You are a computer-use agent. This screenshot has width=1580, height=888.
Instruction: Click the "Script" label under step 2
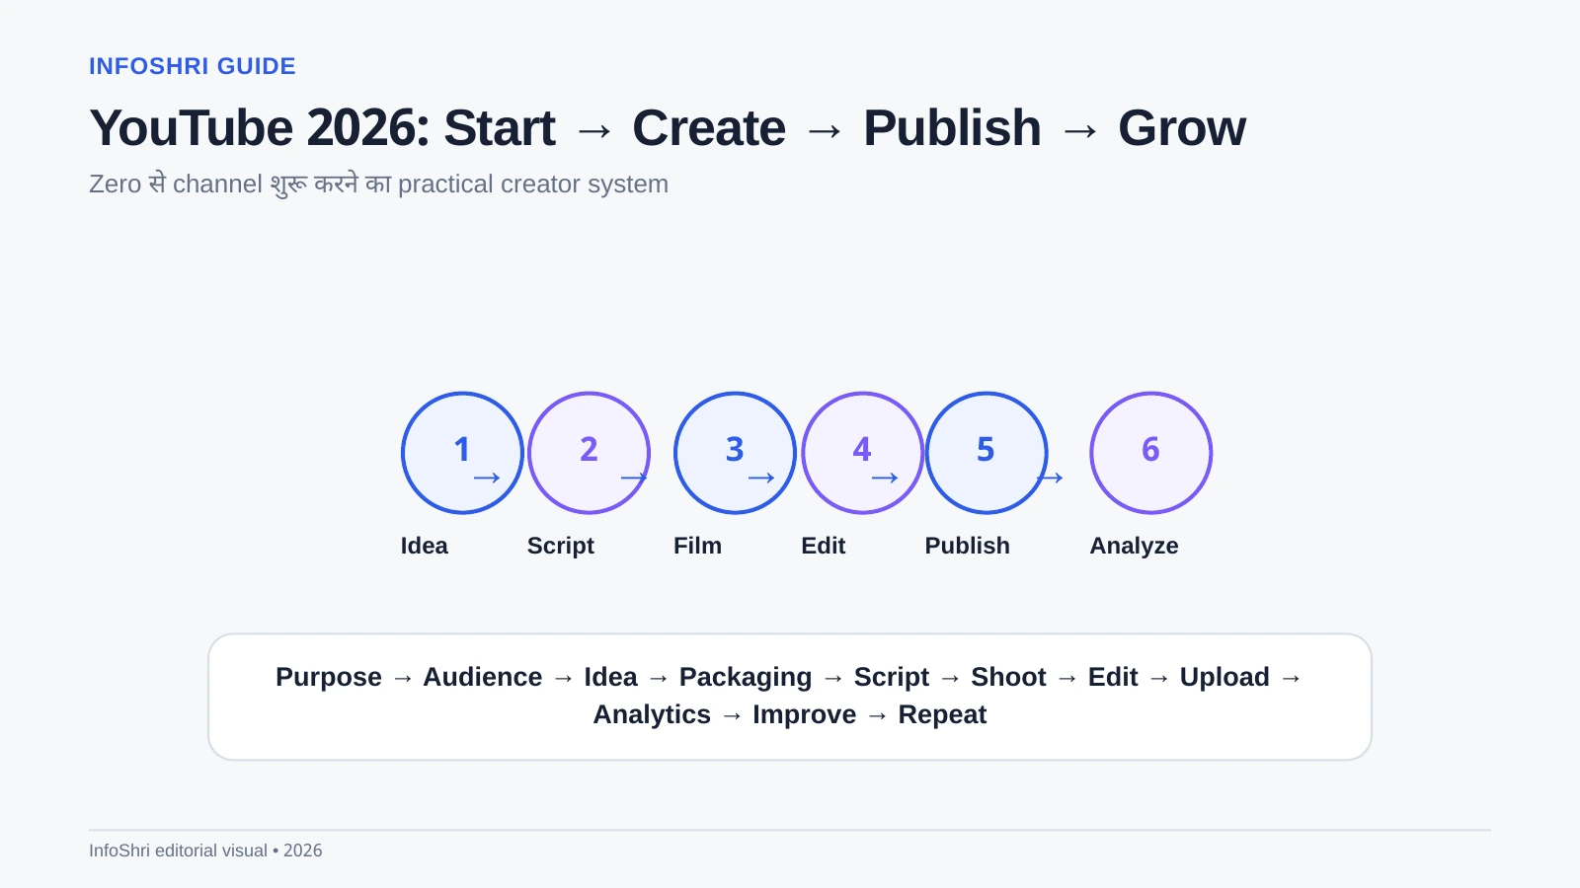click(561, 546)
